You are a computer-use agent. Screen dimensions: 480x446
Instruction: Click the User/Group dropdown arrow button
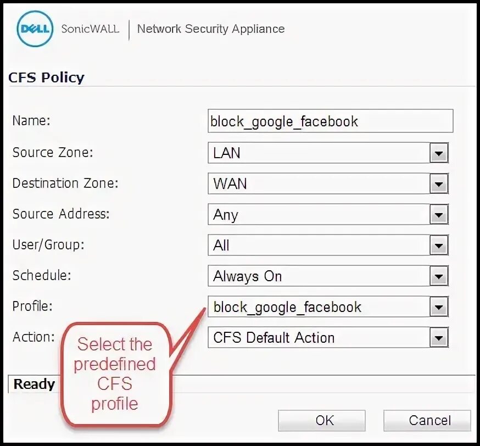[x=438, y=246]
